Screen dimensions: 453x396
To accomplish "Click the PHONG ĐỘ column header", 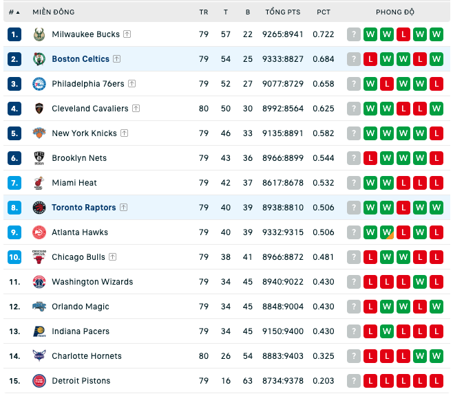I will click(395, 12).
